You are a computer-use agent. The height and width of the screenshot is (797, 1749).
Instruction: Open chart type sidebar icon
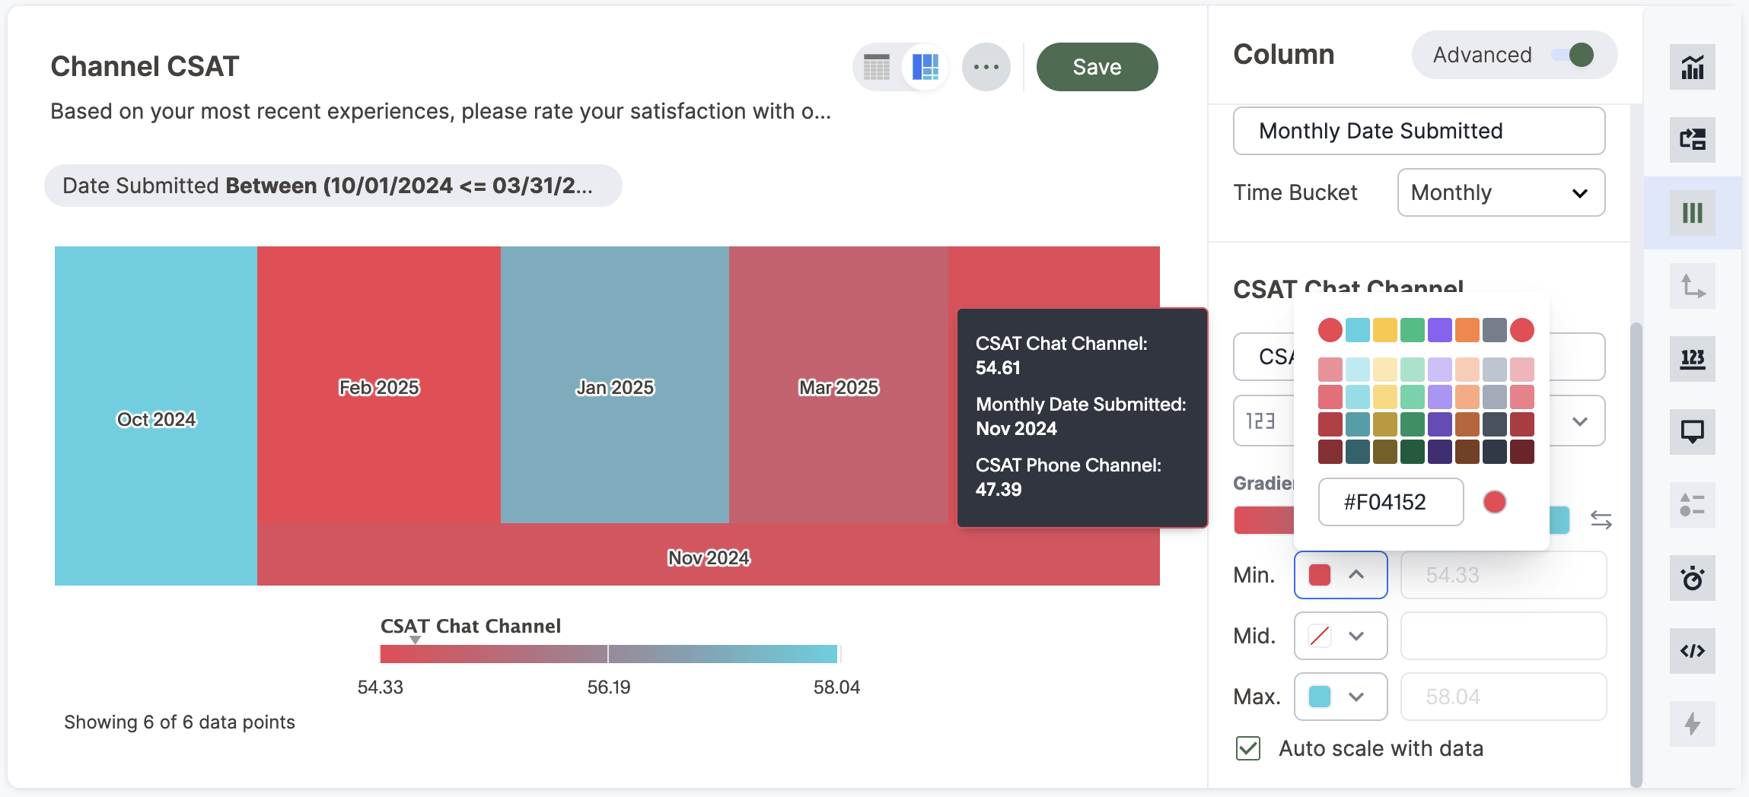(1692, 67)
